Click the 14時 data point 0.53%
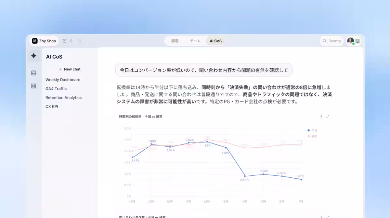Viewport: 390px width, 218px height. point(245,176)
